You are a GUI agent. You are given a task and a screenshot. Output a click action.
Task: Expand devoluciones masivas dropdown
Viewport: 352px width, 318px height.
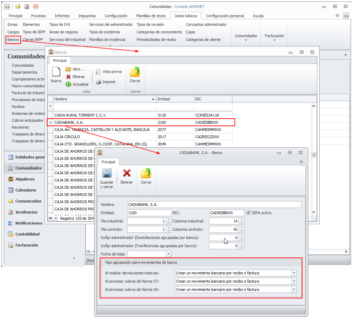pyautogui.click(x=294, y=273)
